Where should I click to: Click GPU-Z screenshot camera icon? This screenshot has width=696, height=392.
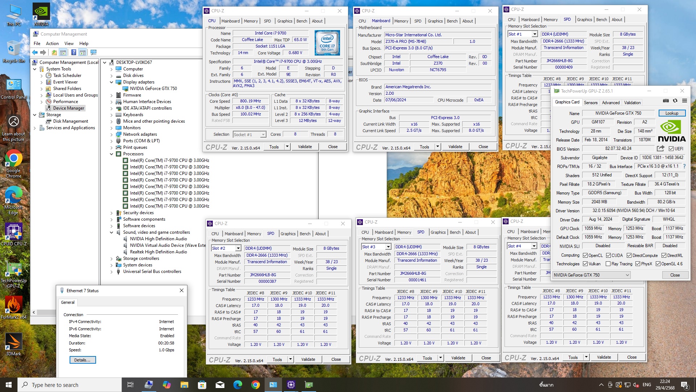click(x=666, y=101)
